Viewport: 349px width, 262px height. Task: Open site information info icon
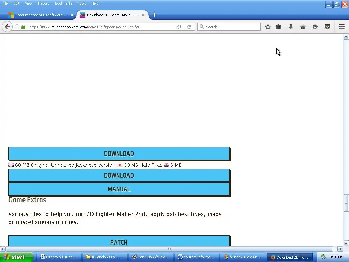(17, 27)
